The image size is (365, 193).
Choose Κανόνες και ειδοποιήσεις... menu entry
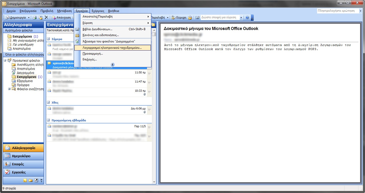[x=113, y=35]
